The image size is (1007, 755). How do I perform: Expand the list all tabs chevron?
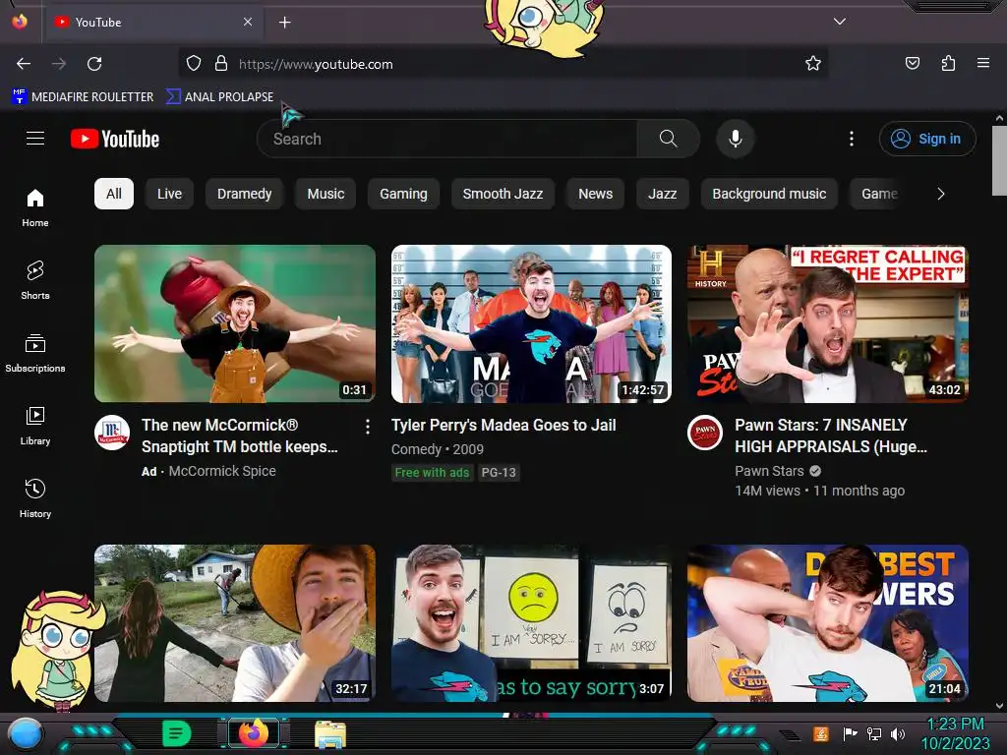coord(840,22)
